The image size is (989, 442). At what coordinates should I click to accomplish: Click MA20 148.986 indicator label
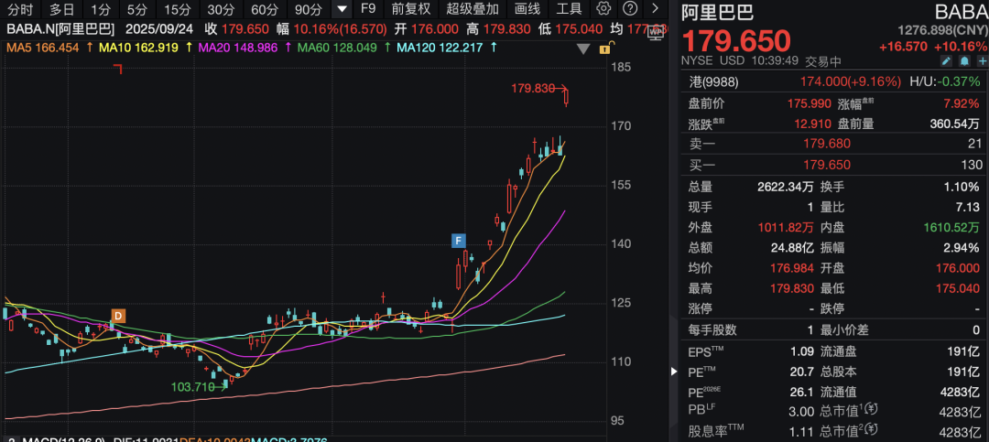coord(238,48)
